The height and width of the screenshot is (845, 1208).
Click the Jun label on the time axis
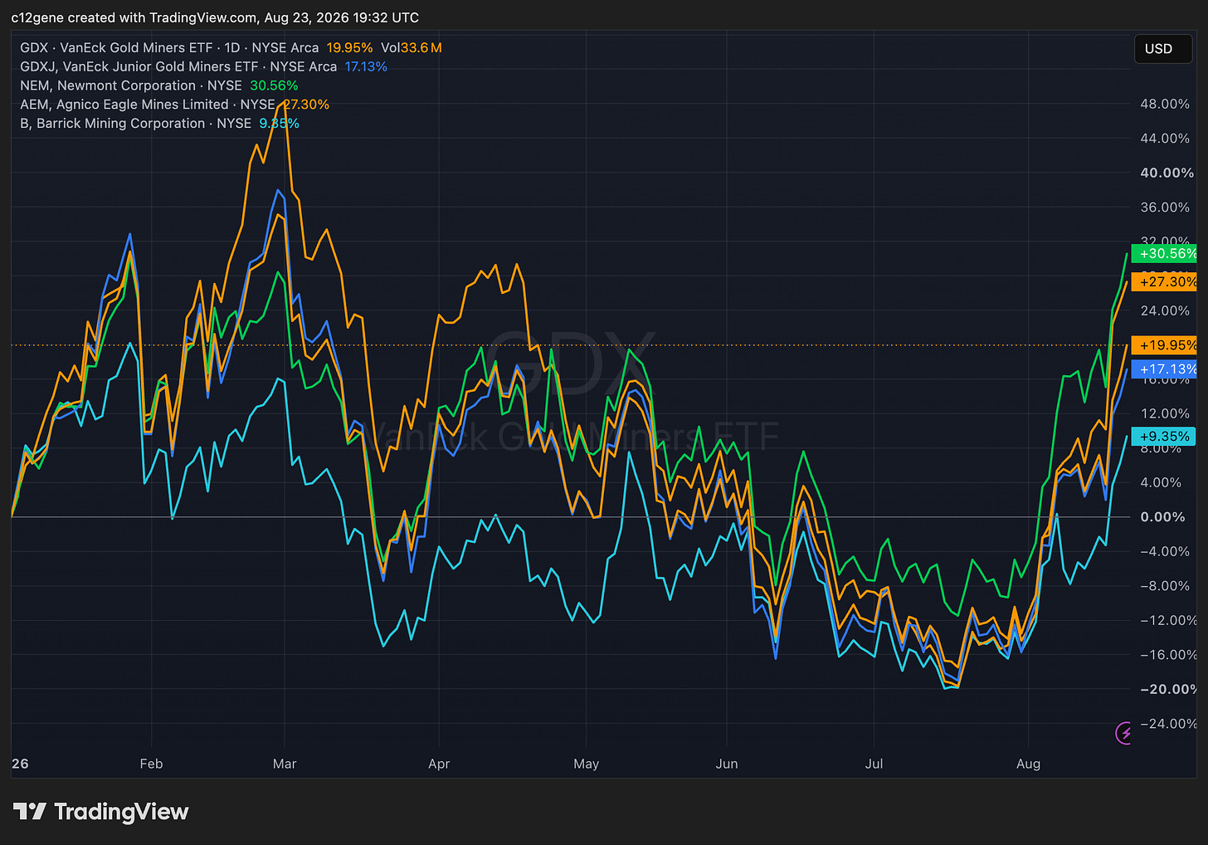coord(727,764)
